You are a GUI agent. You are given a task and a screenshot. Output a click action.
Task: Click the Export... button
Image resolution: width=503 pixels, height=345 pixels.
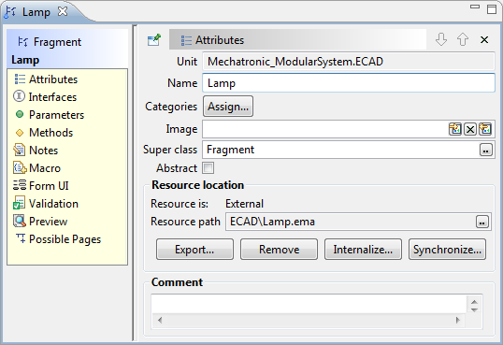point(194,250)
